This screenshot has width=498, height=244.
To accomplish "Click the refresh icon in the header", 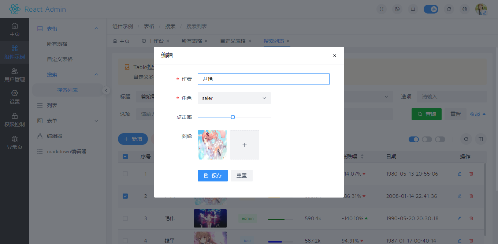I will click(449, 9).
